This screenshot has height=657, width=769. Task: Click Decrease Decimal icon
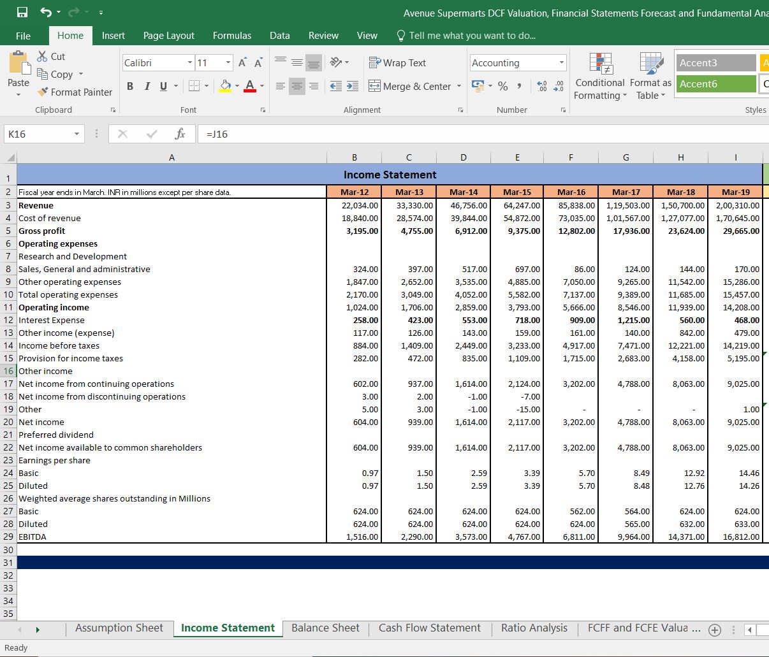pos(559,86)
